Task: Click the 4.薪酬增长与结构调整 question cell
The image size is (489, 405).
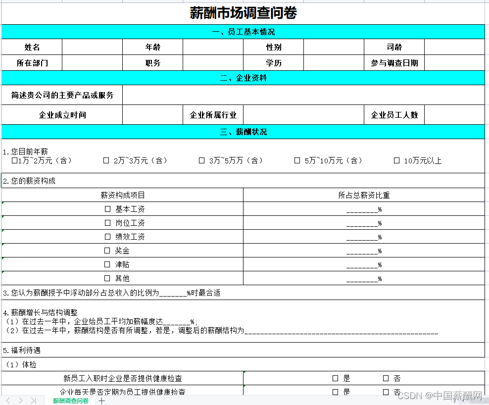Action: 243,321
